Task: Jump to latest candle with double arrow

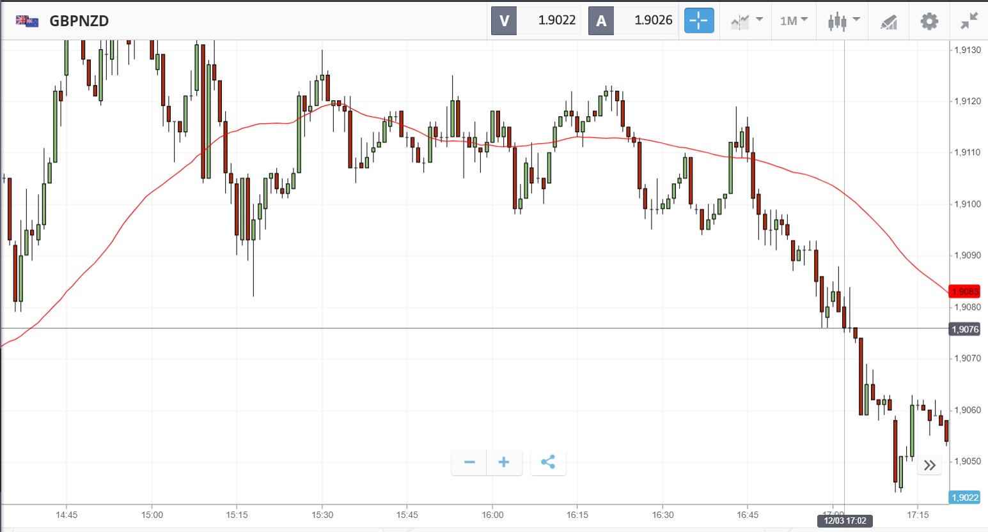Action: (x=929, y=465)
